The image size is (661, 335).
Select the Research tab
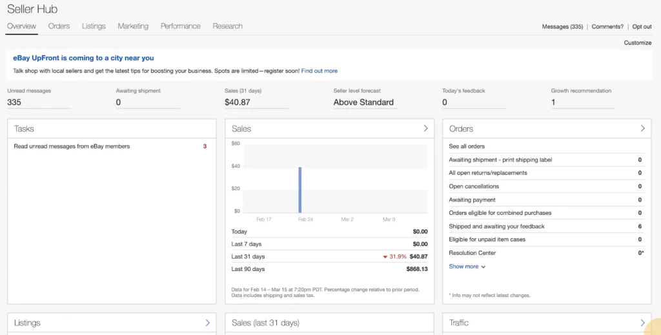[228, 26]
